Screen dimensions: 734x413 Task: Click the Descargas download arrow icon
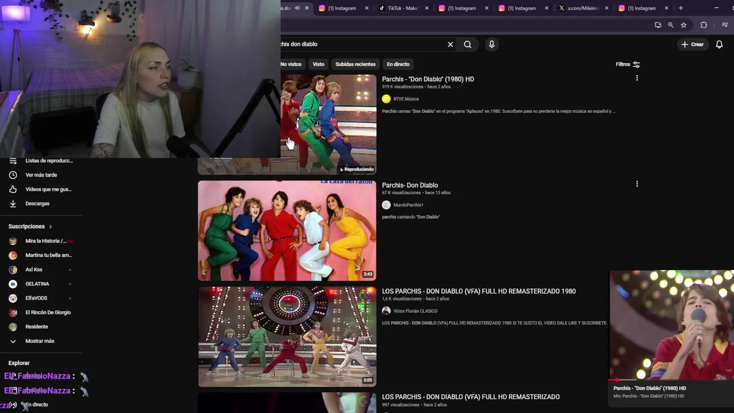click(13, 204)
